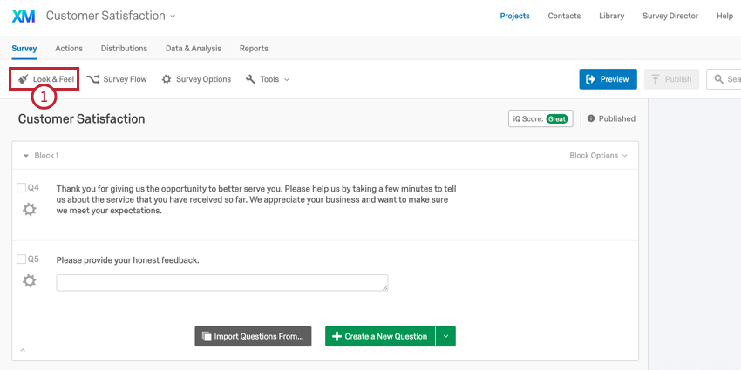Open Survey Flow icon

click(93, 79)
